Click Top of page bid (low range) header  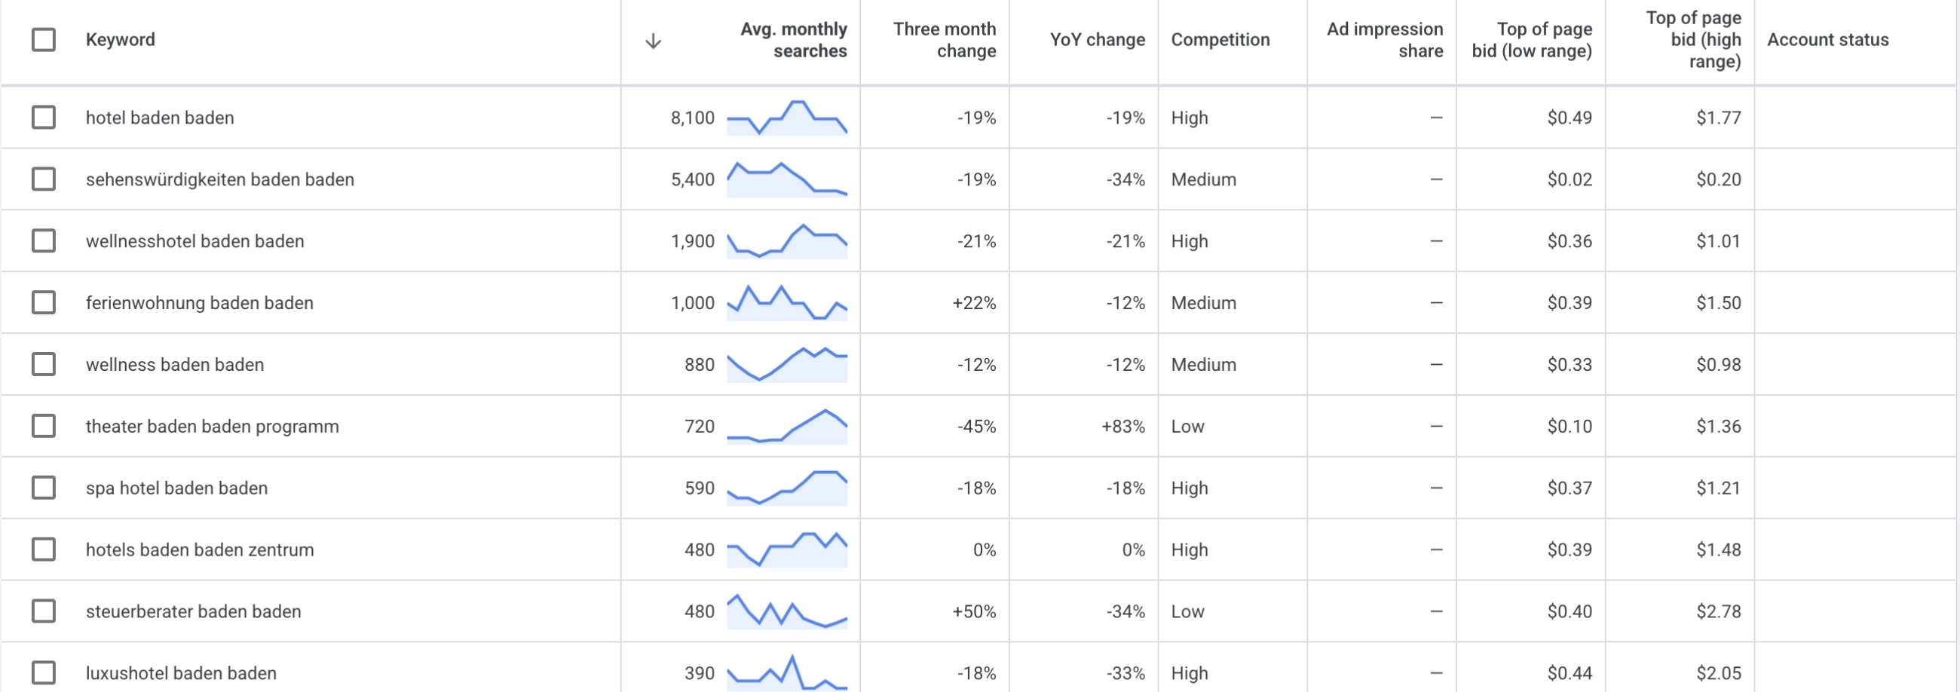coord(1531,39)
